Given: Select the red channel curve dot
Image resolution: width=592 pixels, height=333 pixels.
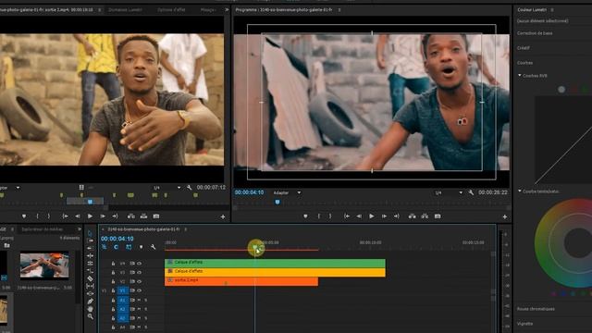Looking at the screenshot, I should tap(574, 90).
